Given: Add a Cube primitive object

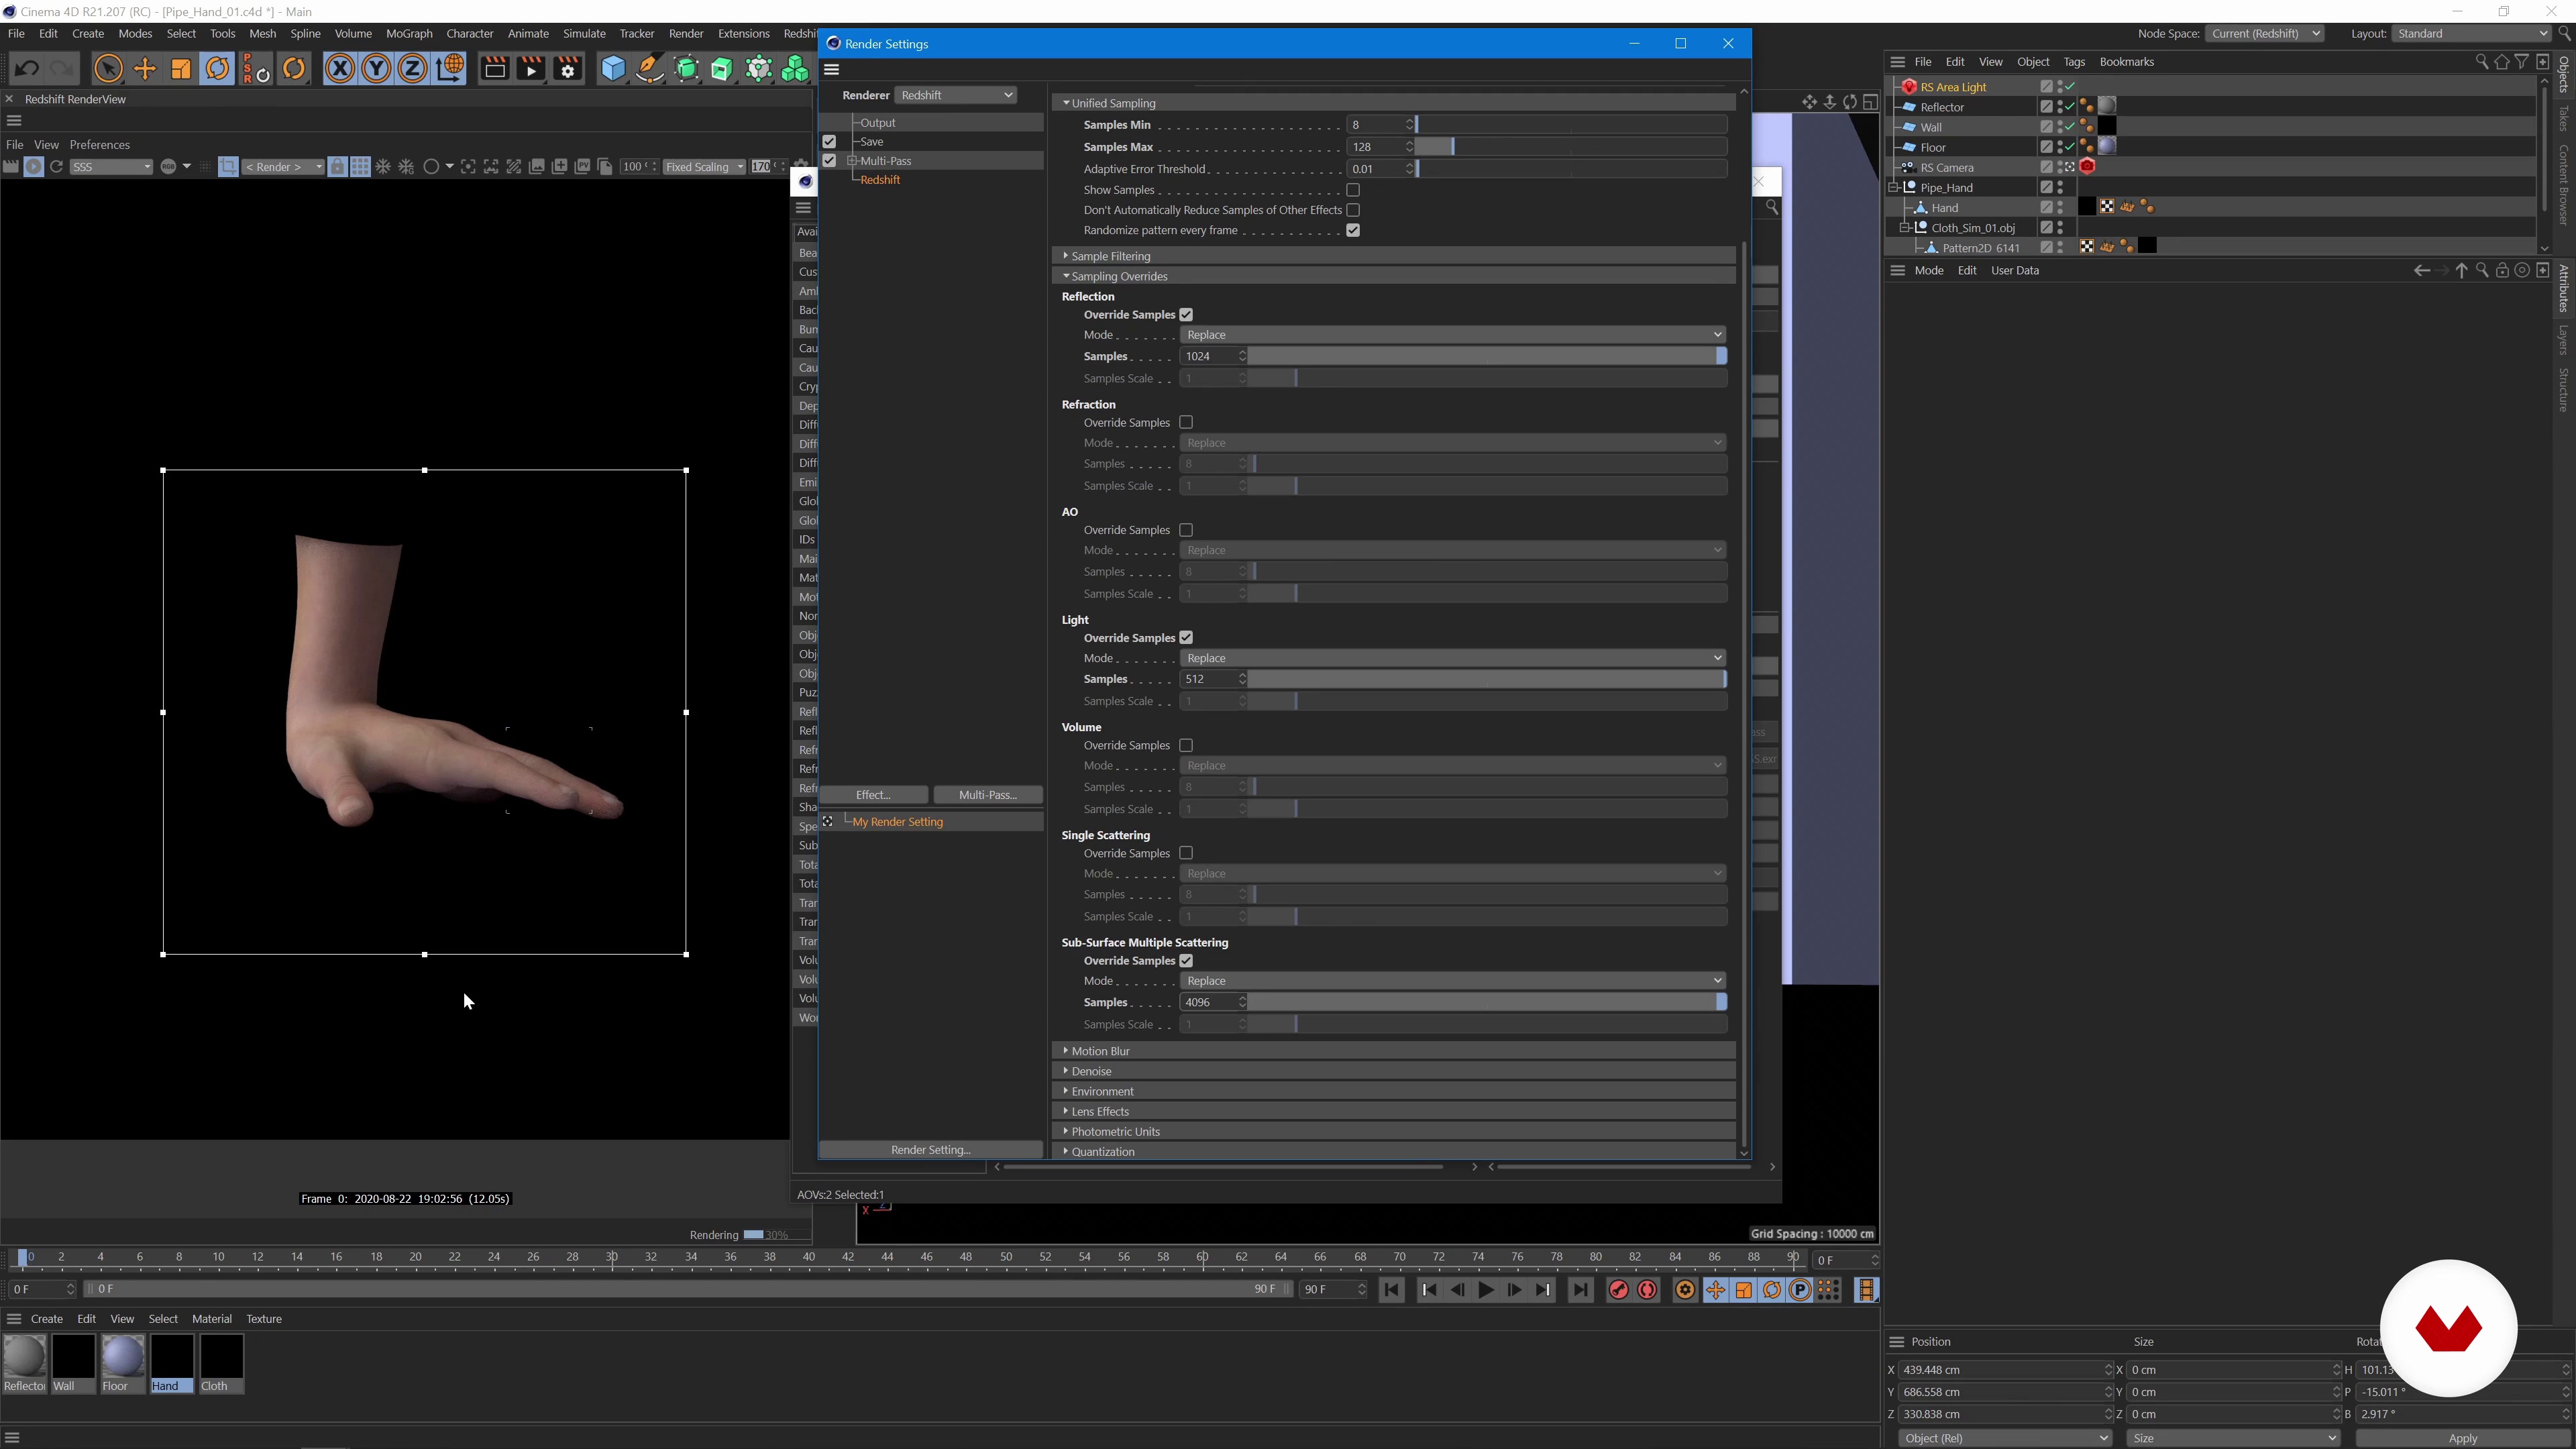Looking at the screenshot, I should (612, 69).
